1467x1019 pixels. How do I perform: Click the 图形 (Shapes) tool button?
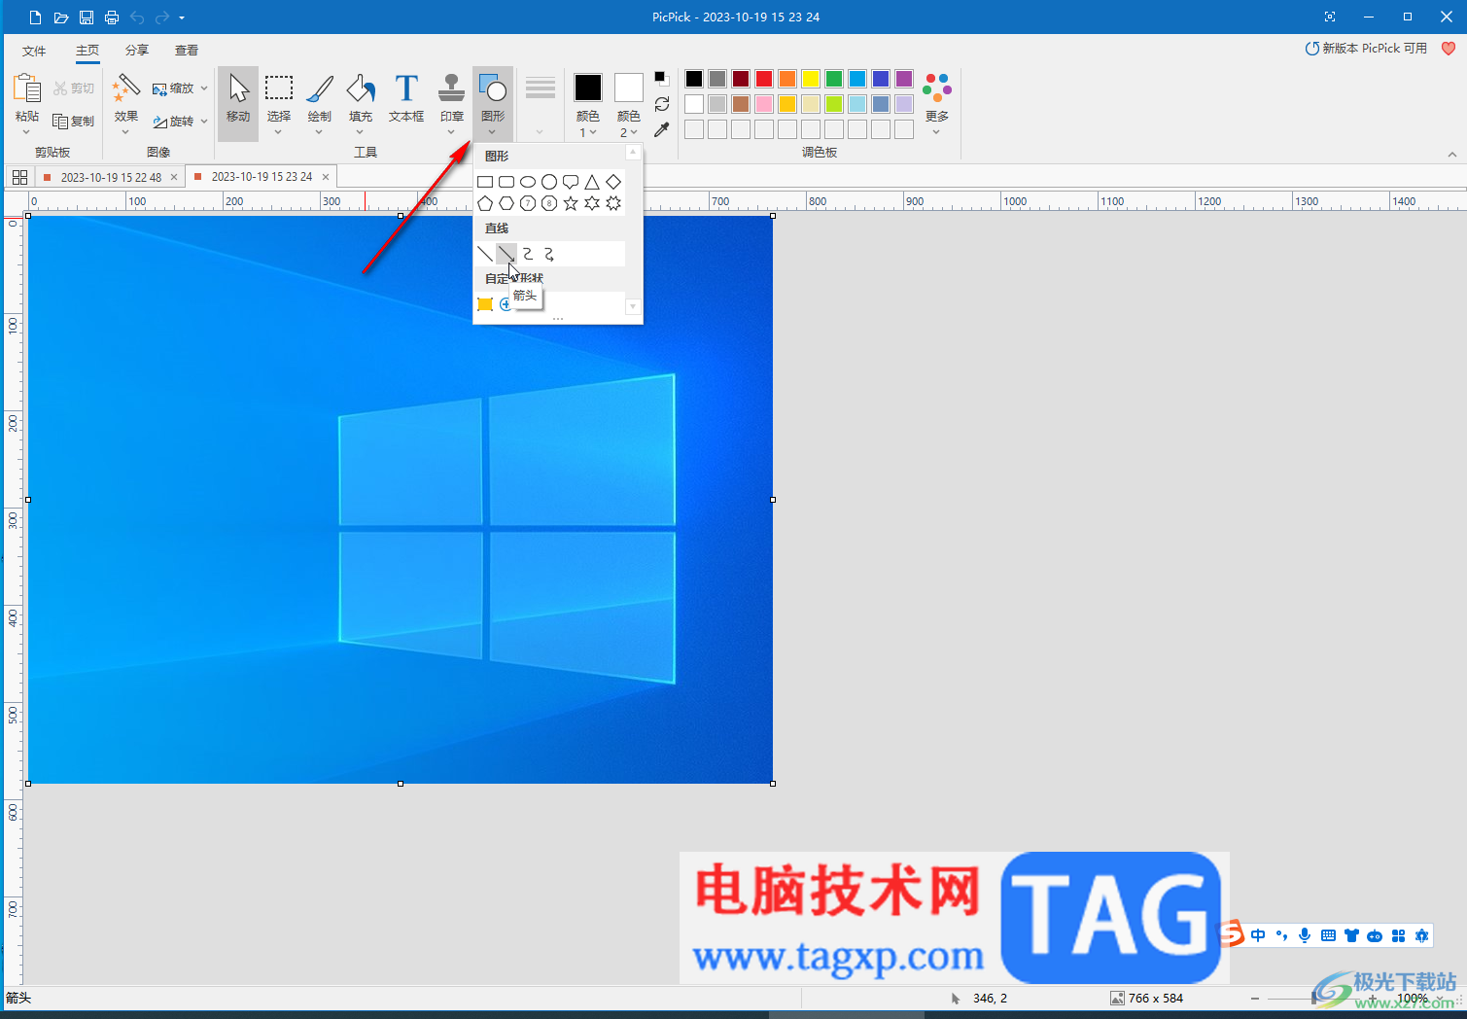(493, 103)
